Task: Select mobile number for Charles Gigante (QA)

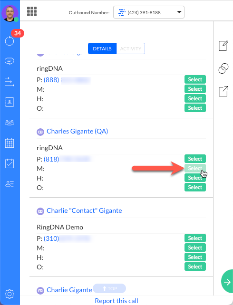Action: (195, 168)
